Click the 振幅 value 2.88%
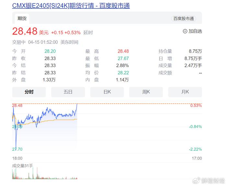This screenshot has height=186, width=227. [123, 65]
